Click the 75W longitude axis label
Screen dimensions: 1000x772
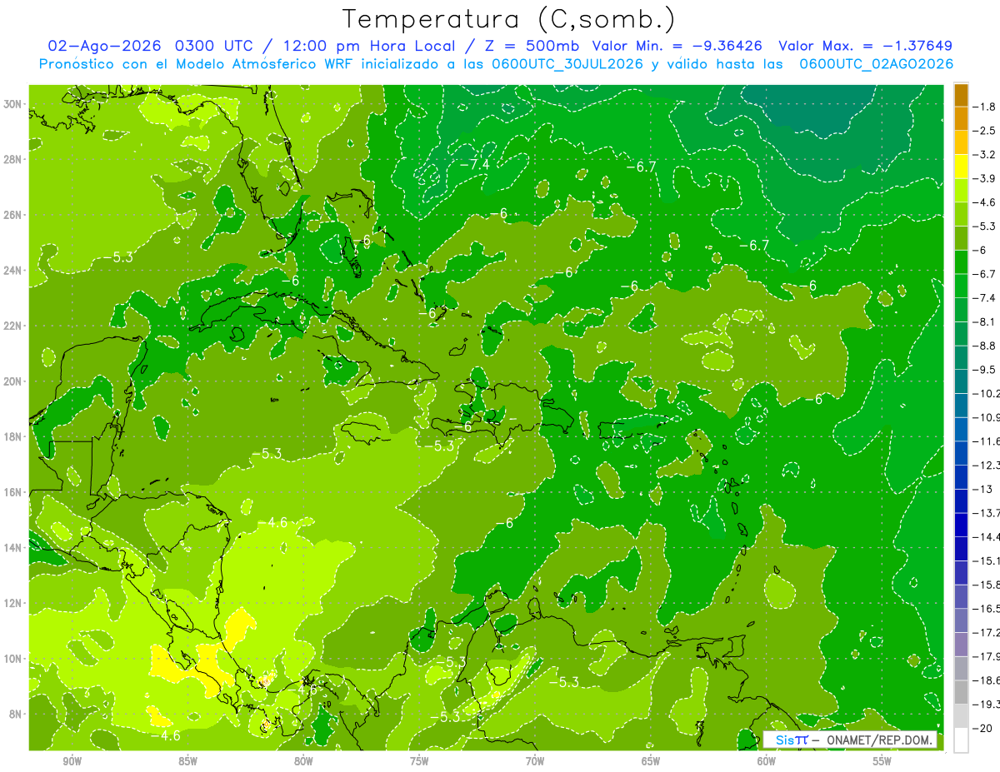coord(419,761)
